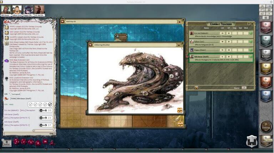This screenshot has height=153, width=274.
Task: Click the Combat Tracker help question mark
Action: [249, 24]
